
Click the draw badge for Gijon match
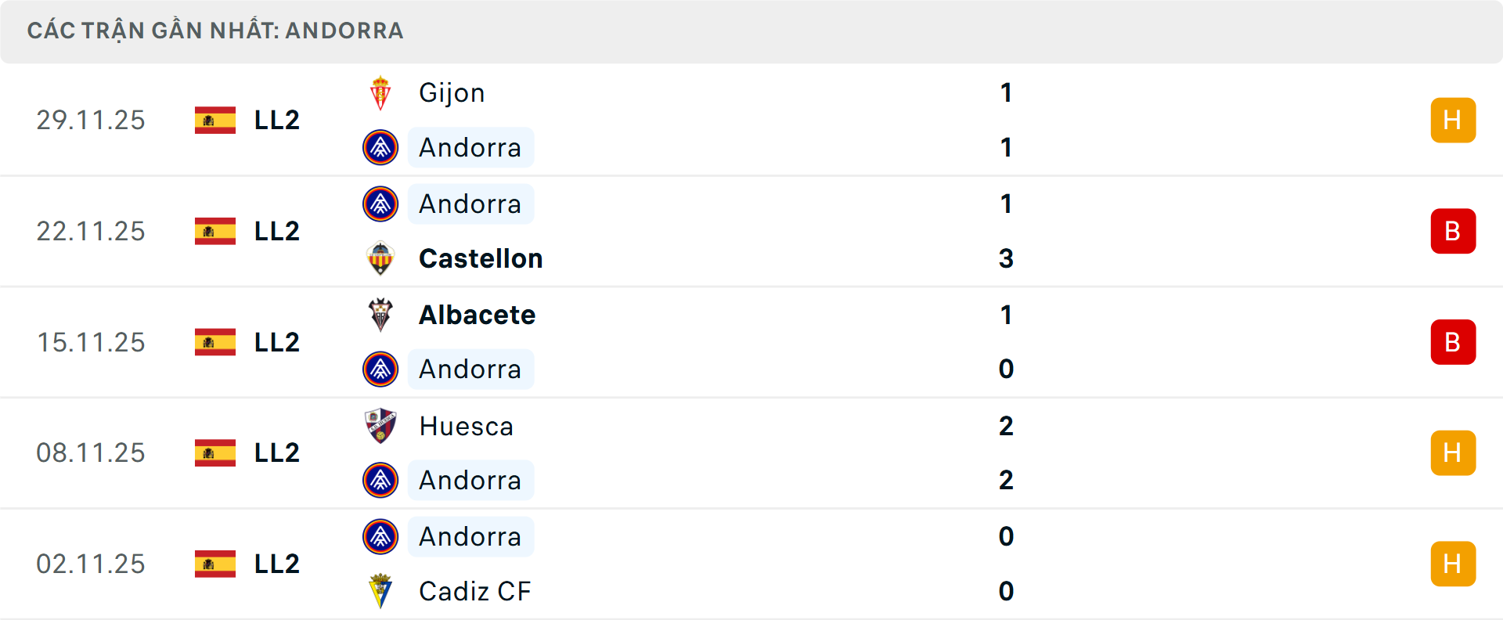pos(1453,120)
